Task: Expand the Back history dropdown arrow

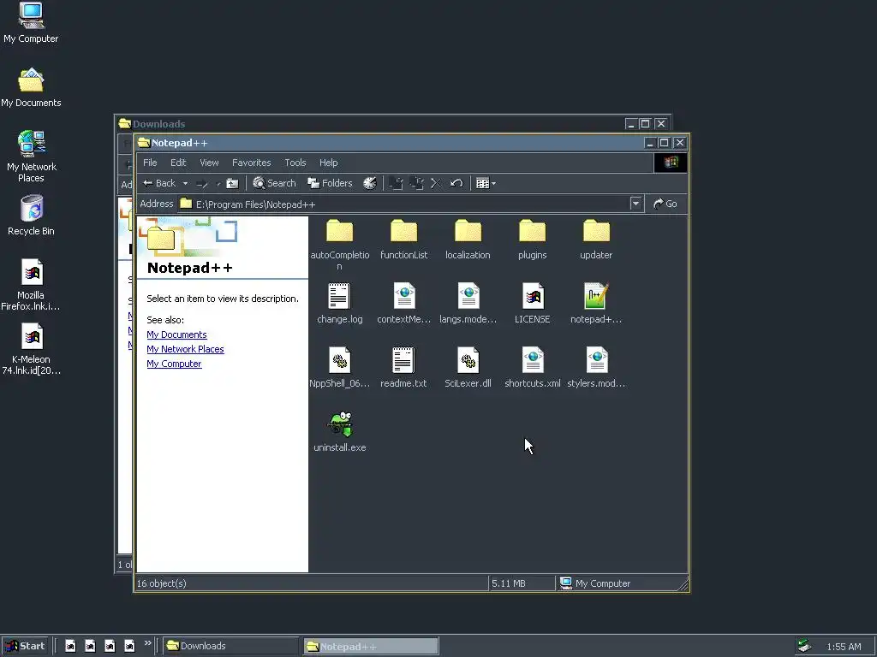Action: [185, 183]
